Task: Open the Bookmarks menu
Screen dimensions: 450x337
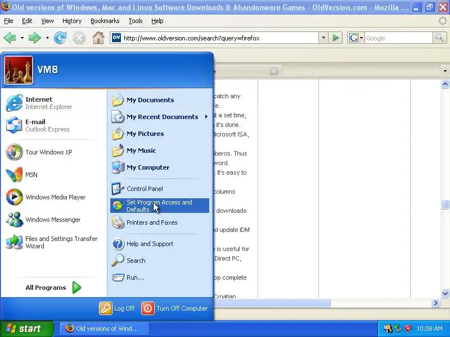Action: pyautogui.click(x=105, y=21)
